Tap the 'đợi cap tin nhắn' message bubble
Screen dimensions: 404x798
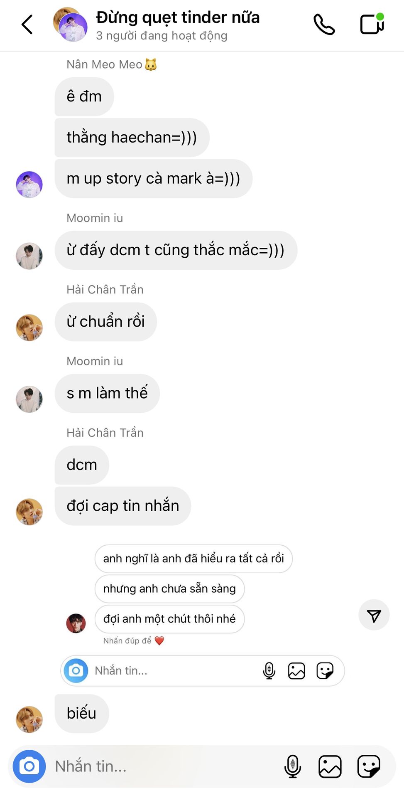tap(123, 506)
